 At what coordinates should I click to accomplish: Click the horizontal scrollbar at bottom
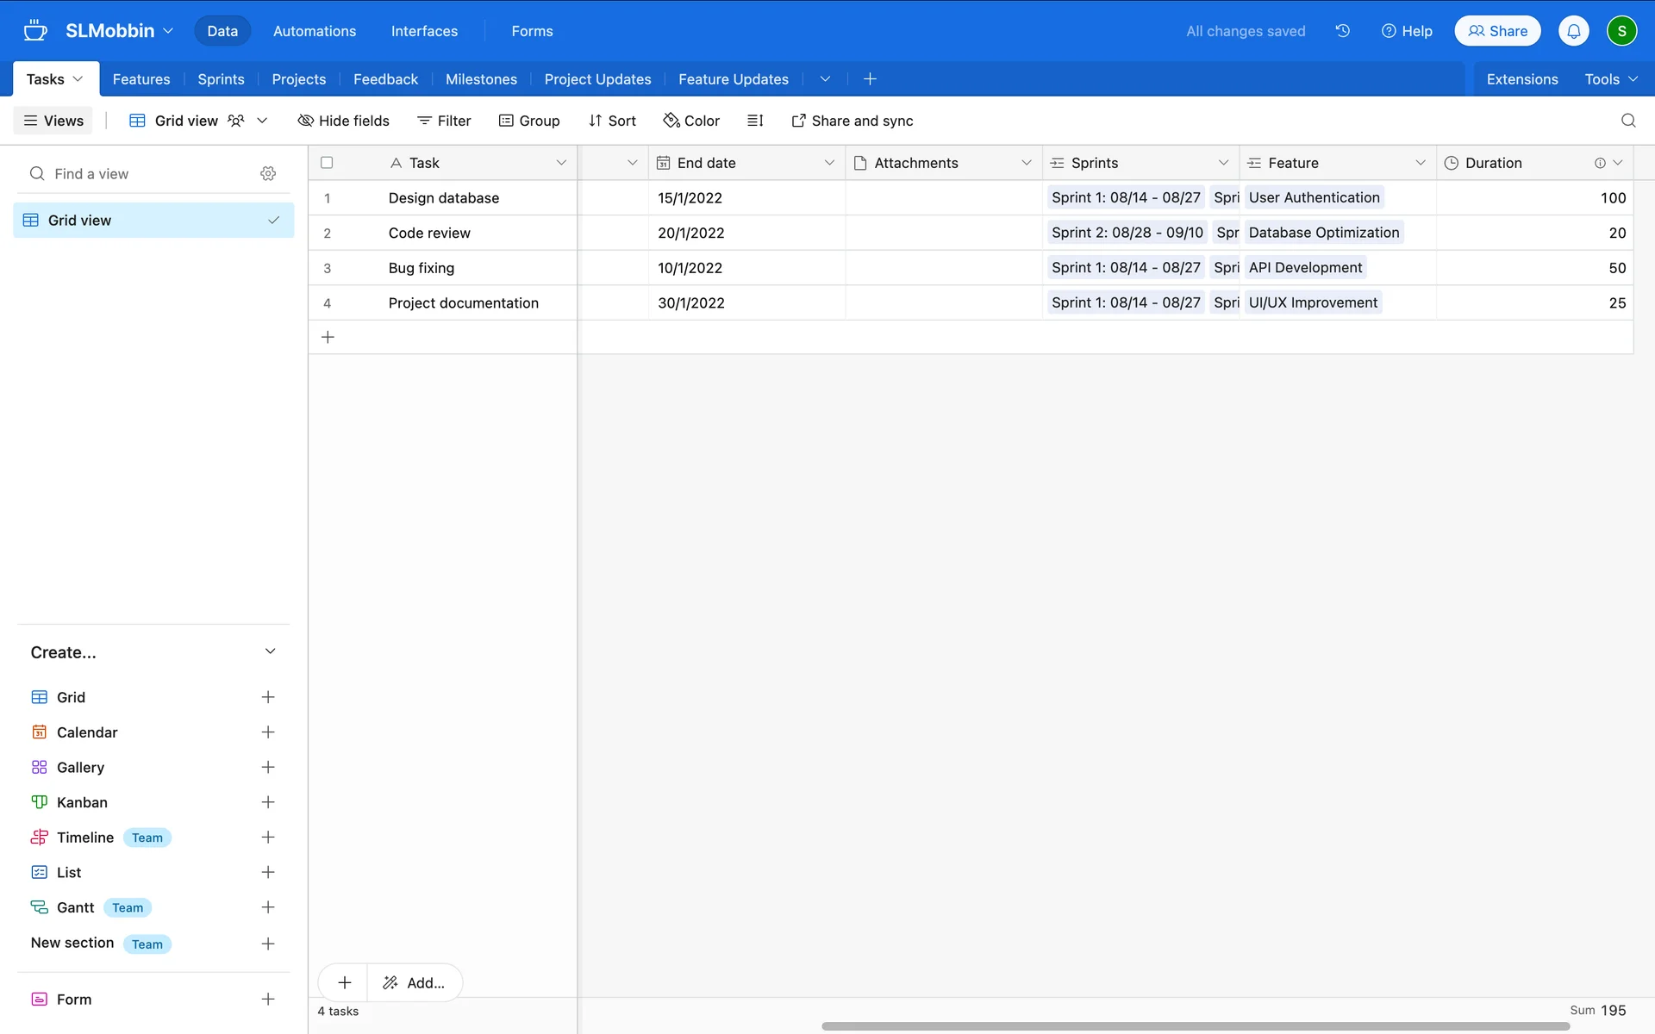pyautogui.click(x=1195, y=1026)
